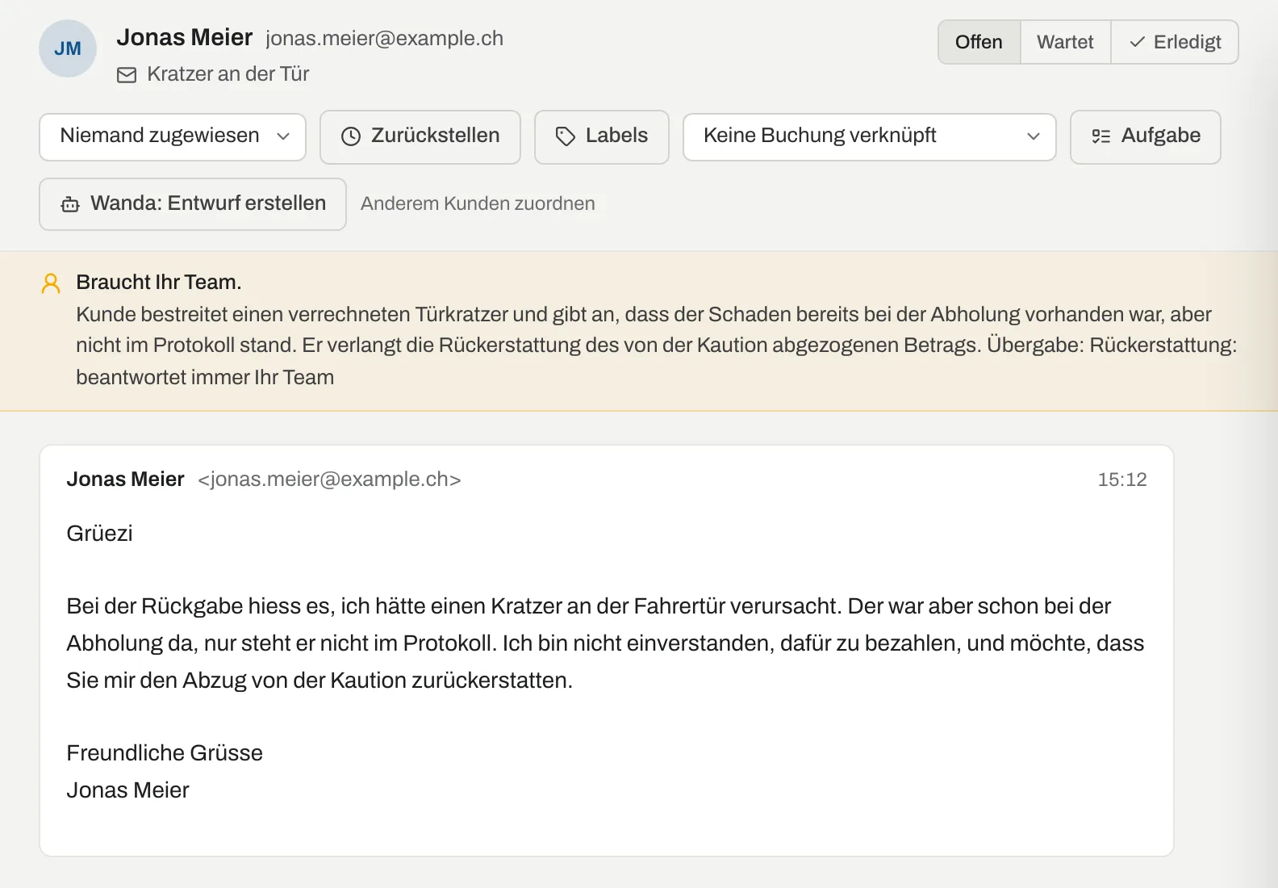
Task: Click the envelope icon beside Kratzer an der Tür
Action: tap(127, 75)
